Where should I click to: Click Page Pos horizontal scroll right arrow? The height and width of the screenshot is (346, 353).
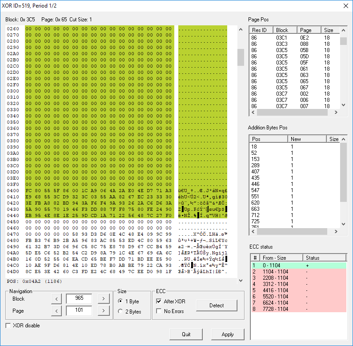click(336, 112)
